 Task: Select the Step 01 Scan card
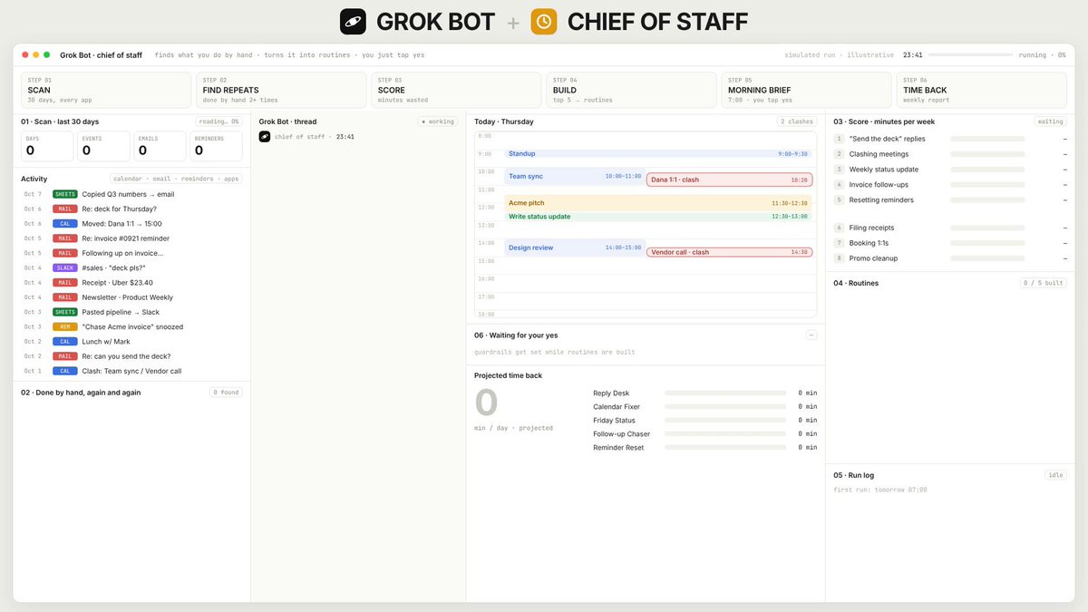click(106, 91)
